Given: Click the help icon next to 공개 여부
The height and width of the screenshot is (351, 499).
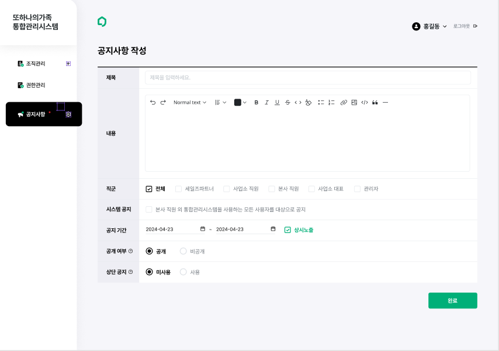Looking at the screenshot, I should coord(131,251).
